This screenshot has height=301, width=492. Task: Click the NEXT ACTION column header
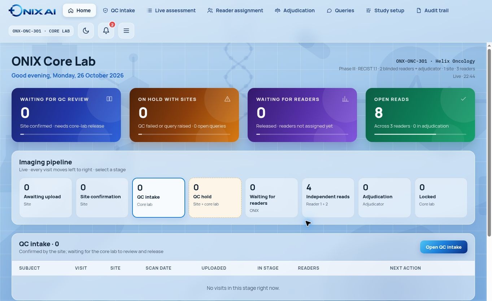(405, 268)
